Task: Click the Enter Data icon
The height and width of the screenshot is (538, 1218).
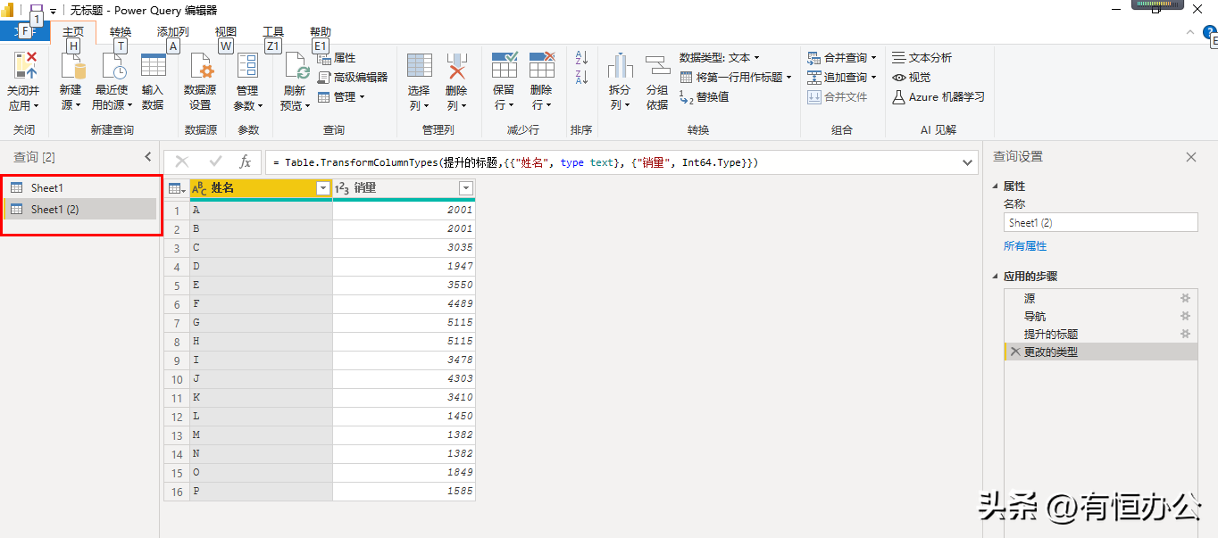Action: (x=153, y=67)
